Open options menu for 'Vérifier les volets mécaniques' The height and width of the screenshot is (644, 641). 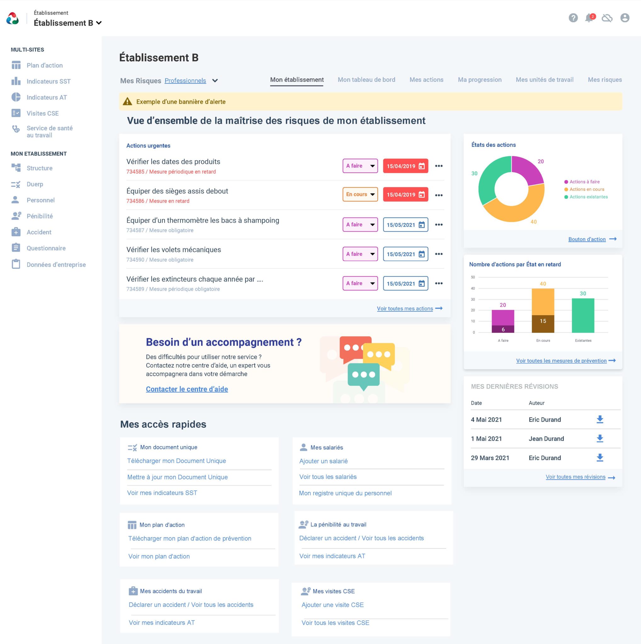pos(439,254)
